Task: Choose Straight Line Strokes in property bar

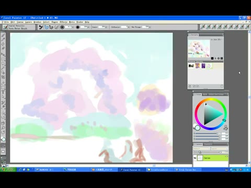Action: click(x=51, y=27)
